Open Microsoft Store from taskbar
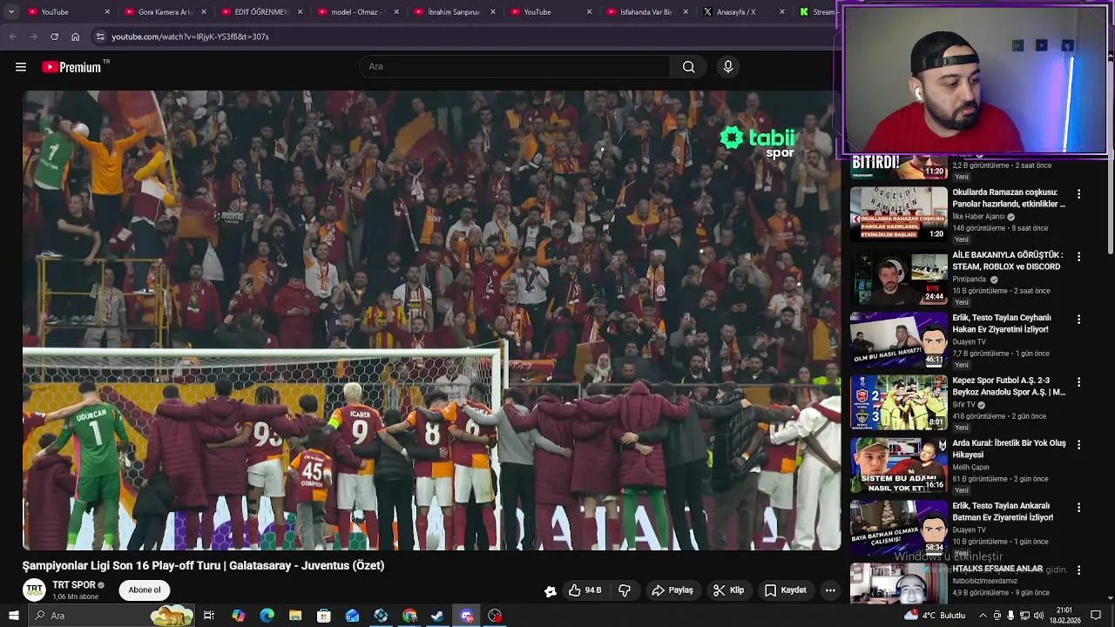 coord(324,616)
